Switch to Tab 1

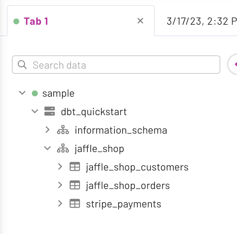[x=36, y=21]
